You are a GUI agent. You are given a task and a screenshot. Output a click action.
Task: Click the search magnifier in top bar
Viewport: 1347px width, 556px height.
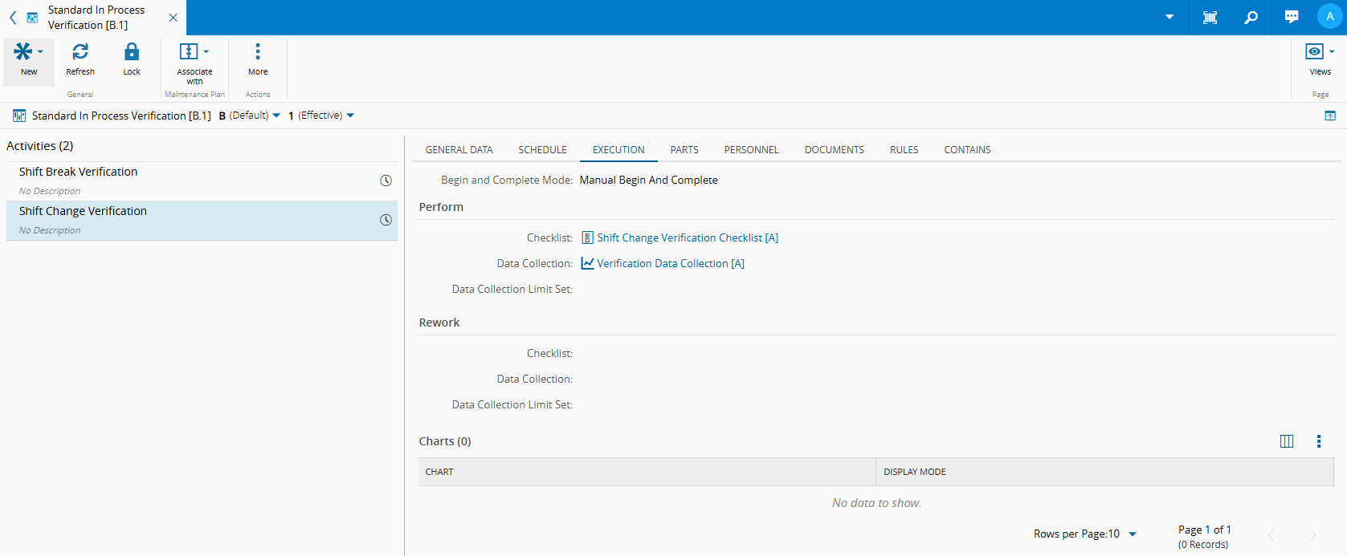click(x=1251, y=18)
